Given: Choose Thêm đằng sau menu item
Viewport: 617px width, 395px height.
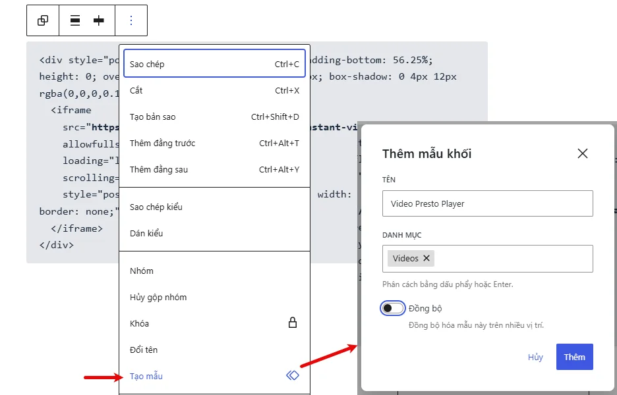Looking at the screenshot, I should pos(214,169).
